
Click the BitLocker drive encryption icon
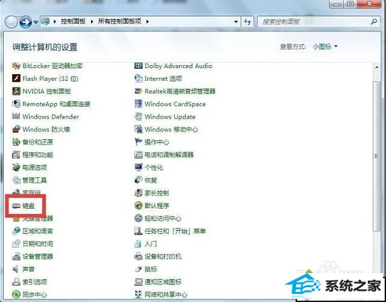tap(16, 66)
